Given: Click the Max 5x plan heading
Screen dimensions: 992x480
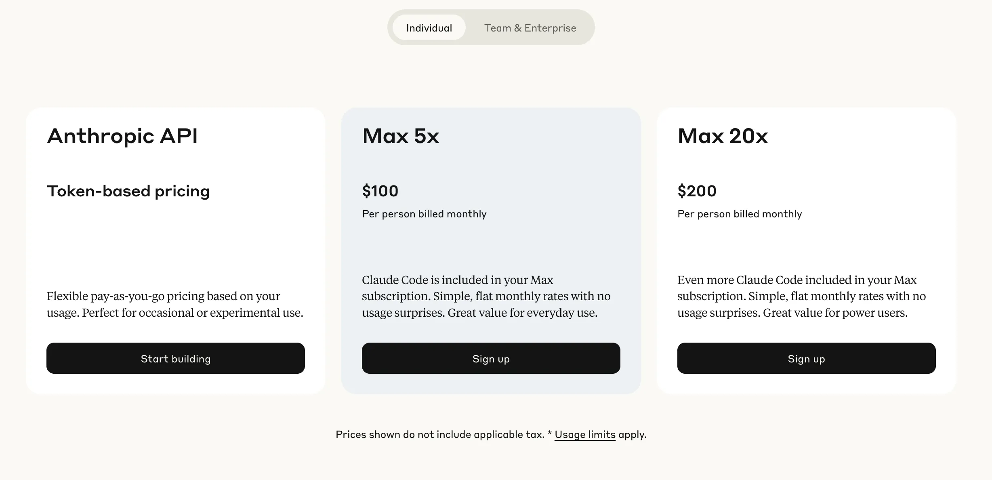Looking at the screenshot, I should tap(401, 136).
